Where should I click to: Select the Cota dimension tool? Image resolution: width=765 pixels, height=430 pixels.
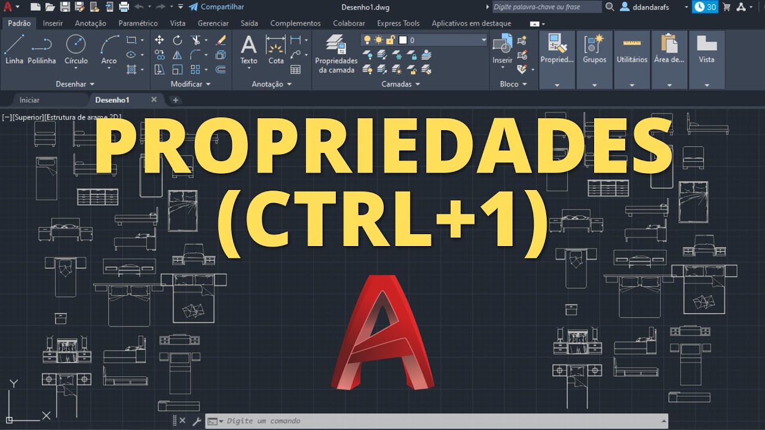click(276, 50)
